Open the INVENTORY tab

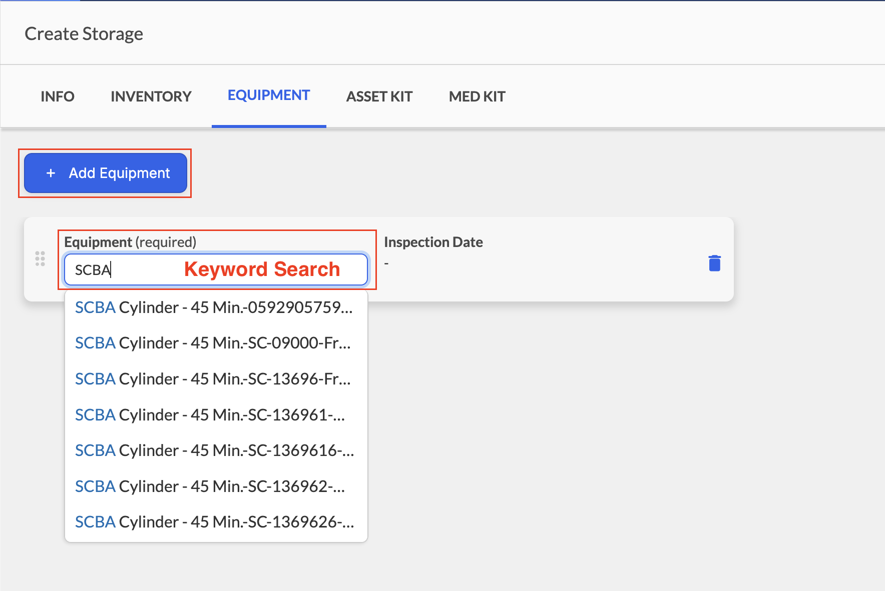151,96
